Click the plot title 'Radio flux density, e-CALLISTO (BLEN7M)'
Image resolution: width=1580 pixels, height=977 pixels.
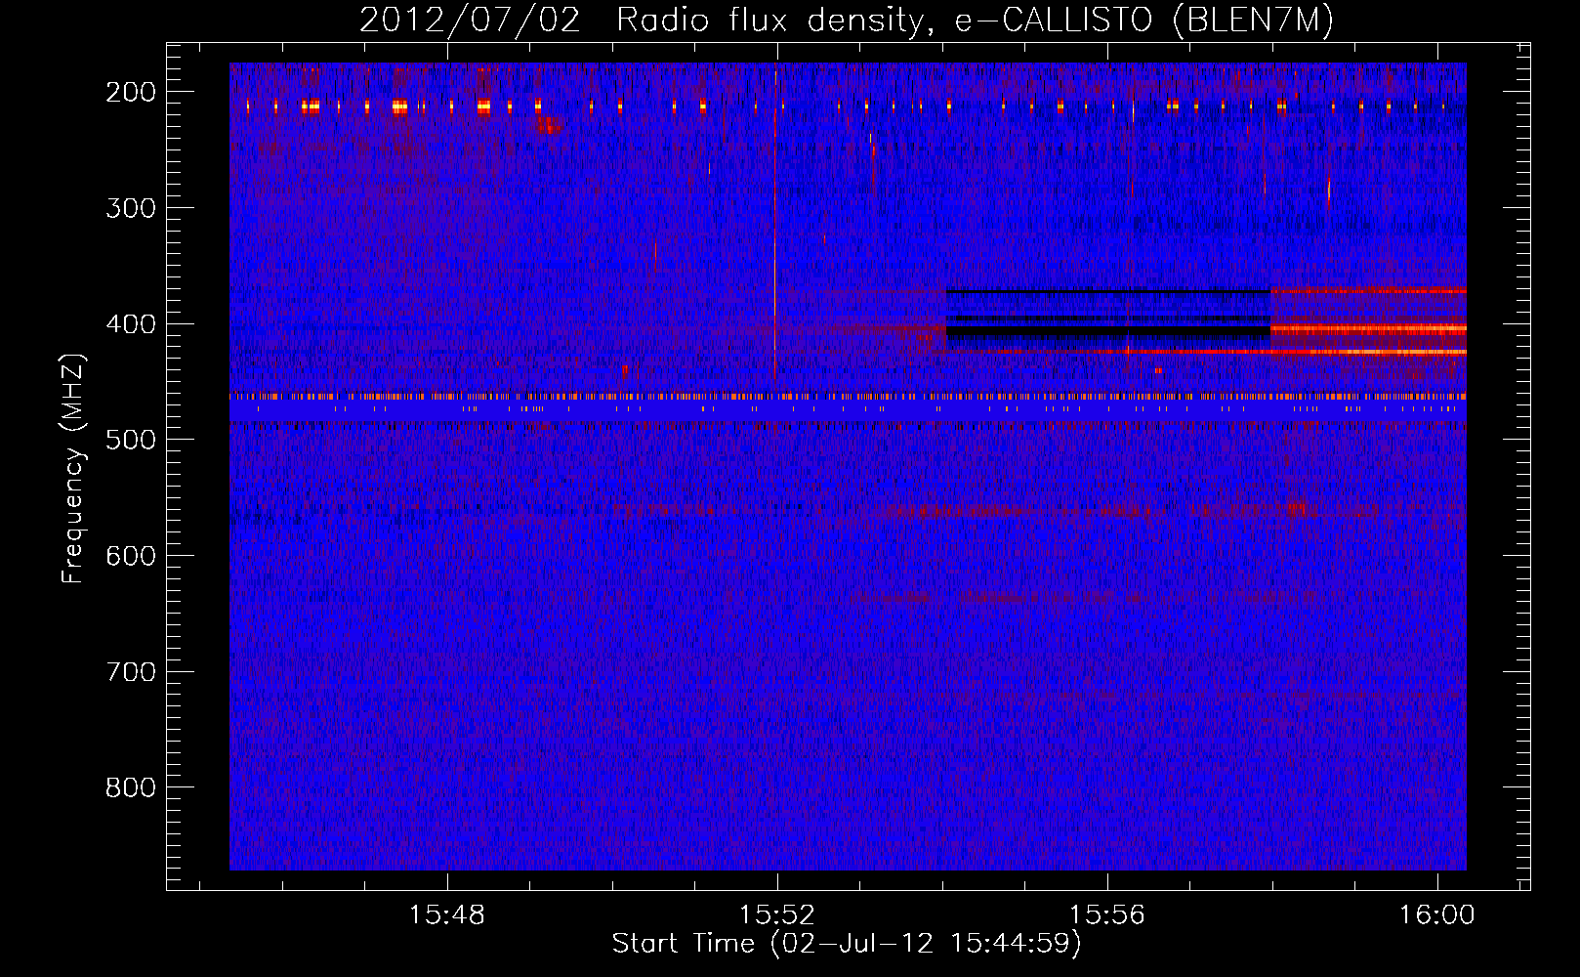click(975, 21)
